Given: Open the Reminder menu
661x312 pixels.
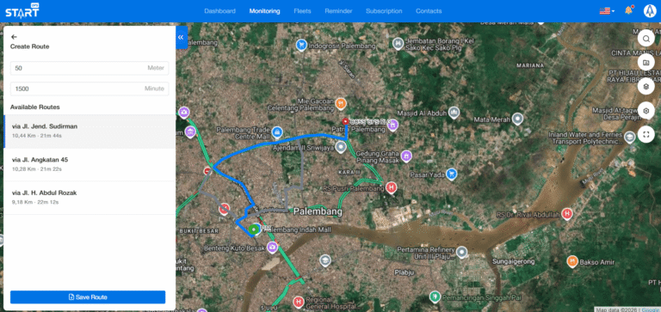Looking at the screenshot, I should [x=338, y=11].
